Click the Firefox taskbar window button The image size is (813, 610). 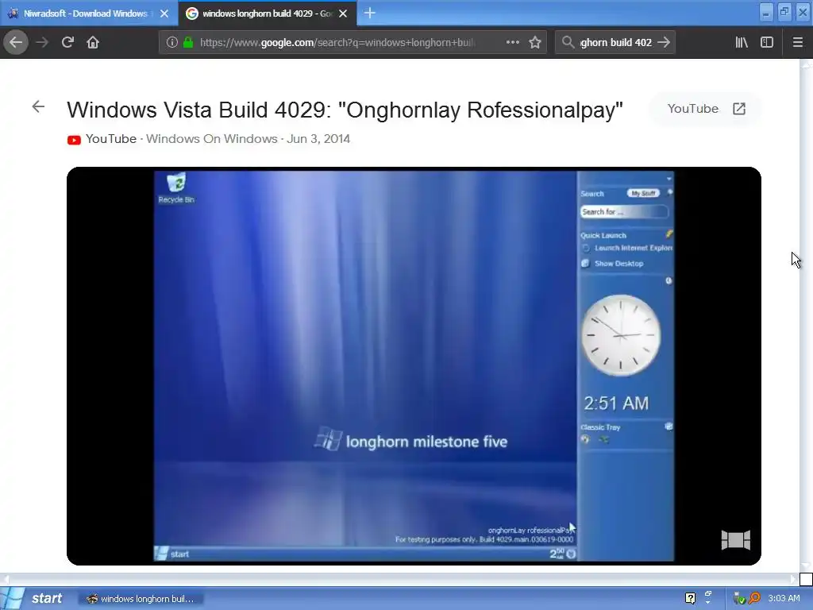point(141,599)
